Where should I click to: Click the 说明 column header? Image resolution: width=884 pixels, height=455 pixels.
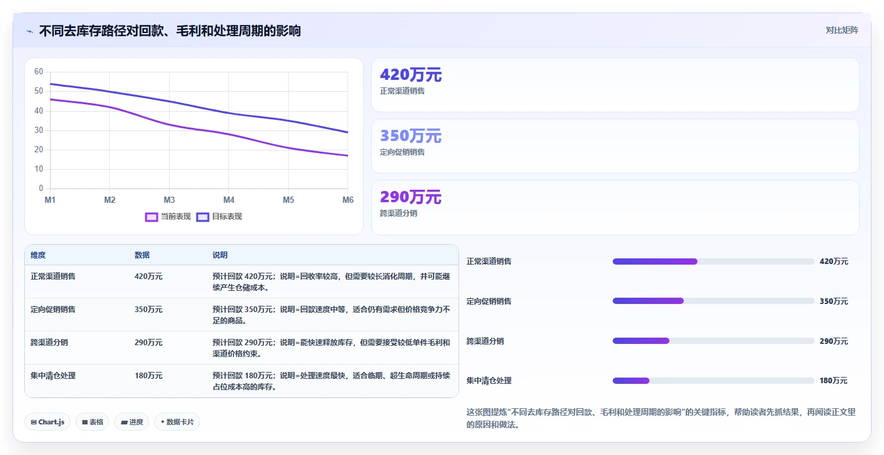pyautogui.click(x=220, y=255)
